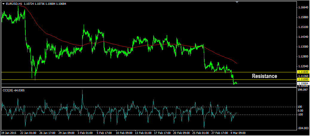
Task: Open the dropdown arrow beside EURUSD,H1
Action: [x=3, y=4]
